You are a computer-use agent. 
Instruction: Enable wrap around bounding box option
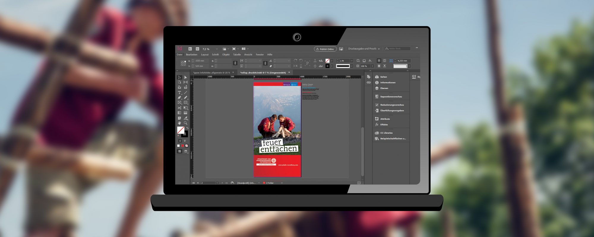(x=385, y=61)
